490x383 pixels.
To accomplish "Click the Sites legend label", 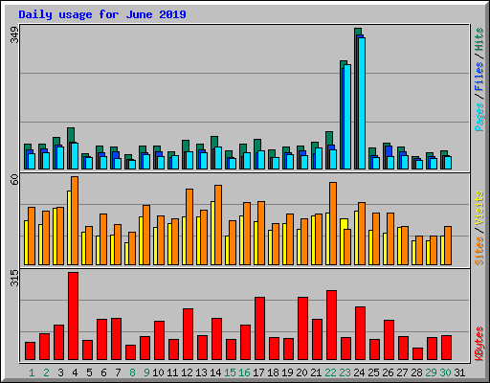I will [479, 251].
